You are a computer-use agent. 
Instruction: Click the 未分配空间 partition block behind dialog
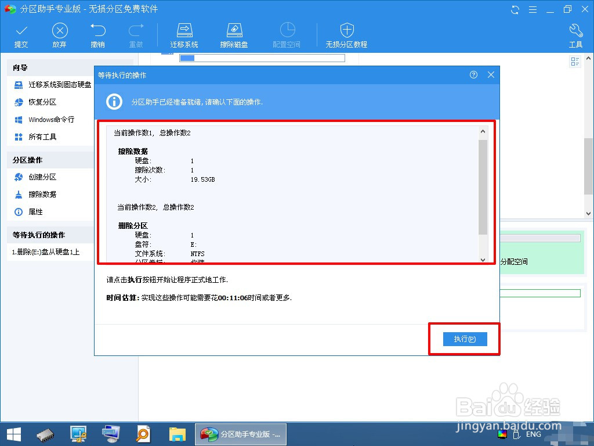pyautogui.click(x=542, y=252)
